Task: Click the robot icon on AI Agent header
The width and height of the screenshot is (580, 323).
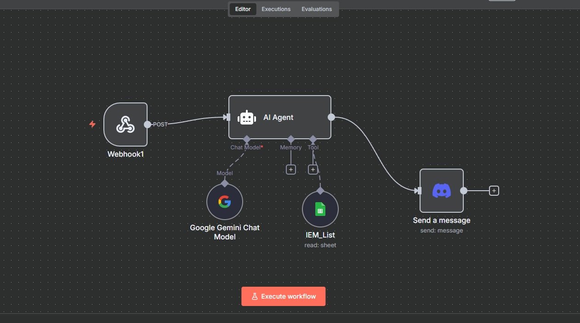Action: coord(247,117)
